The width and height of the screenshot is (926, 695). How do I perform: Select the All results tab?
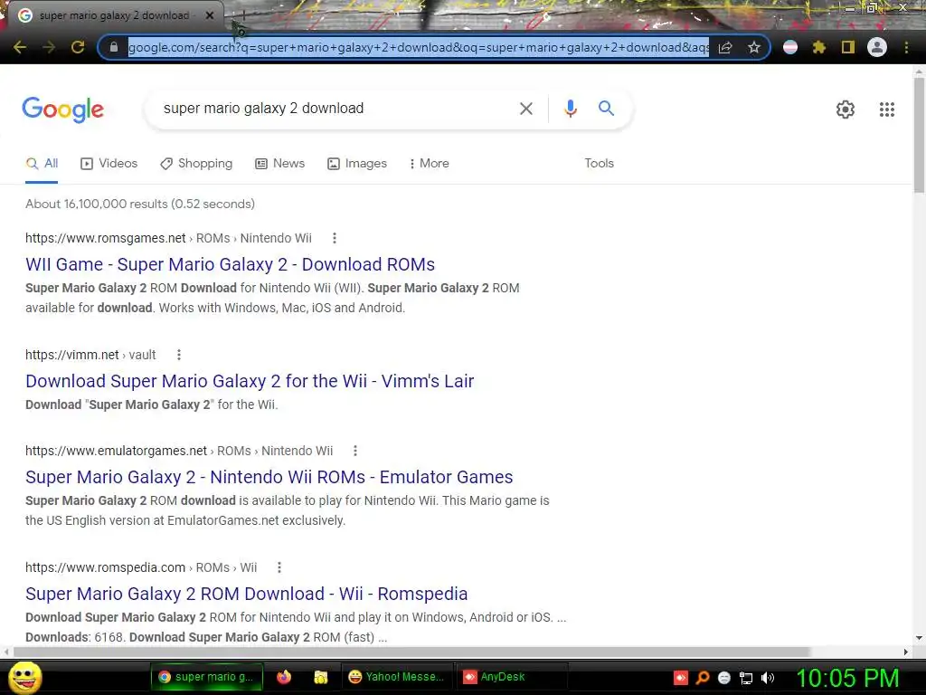click(x=42, y=164)
